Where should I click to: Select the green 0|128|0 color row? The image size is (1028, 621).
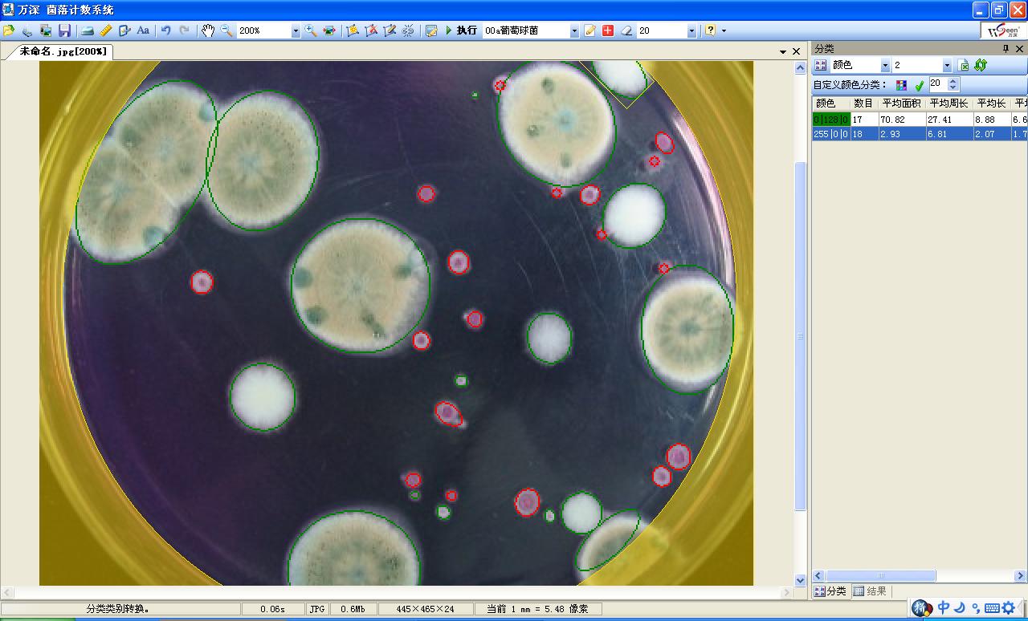(x=830, y=120)
